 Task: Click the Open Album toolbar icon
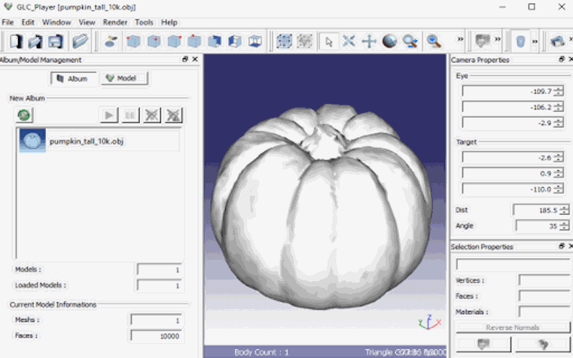[35, 41]
